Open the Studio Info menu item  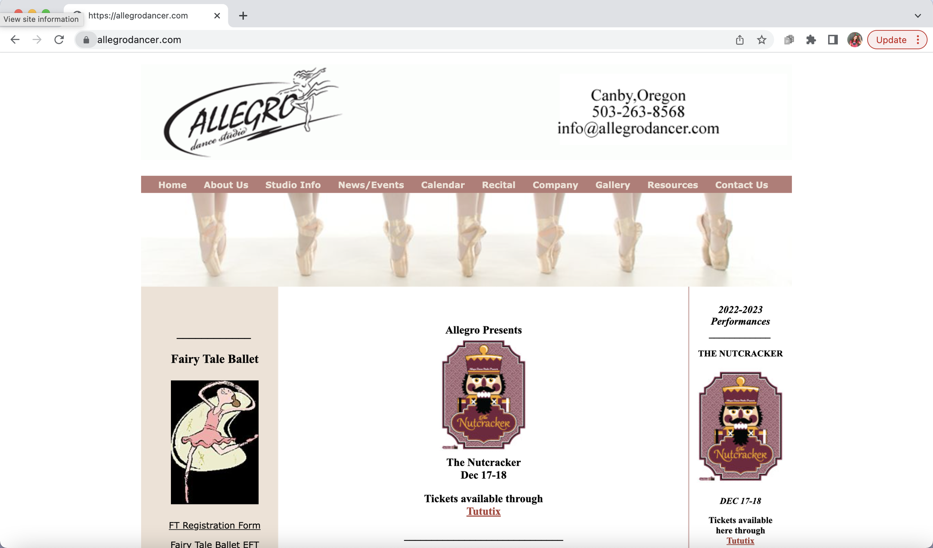pos(293,185)
